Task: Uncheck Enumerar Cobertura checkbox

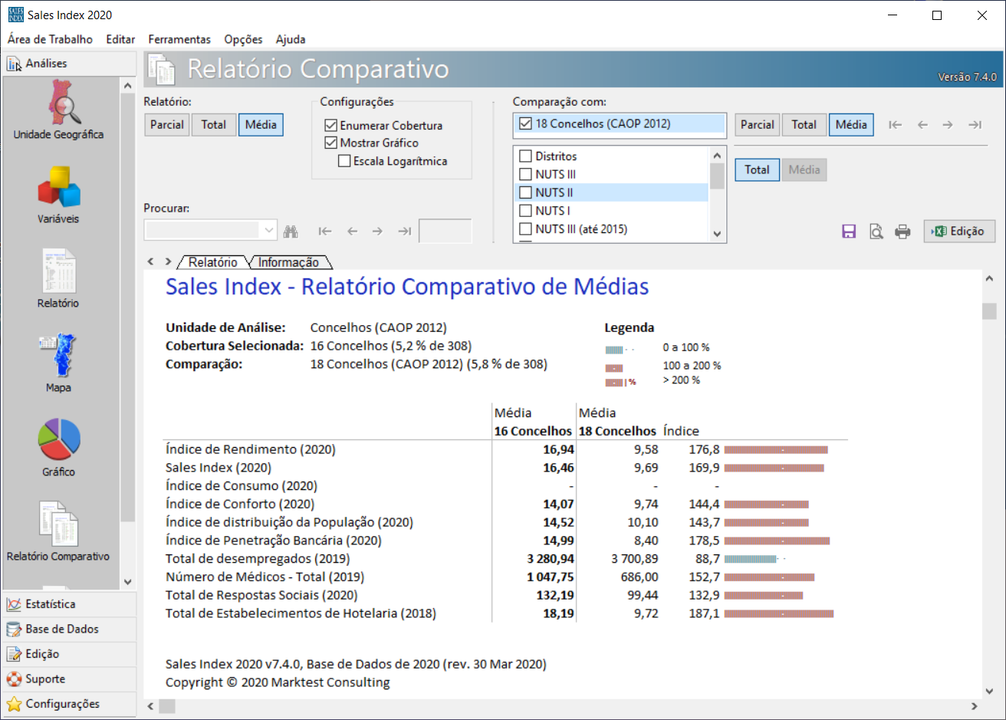Action: click(331, 125)
